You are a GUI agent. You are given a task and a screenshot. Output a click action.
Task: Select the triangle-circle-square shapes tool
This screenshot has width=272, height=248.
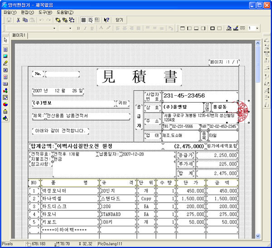(x=5, y=118)
